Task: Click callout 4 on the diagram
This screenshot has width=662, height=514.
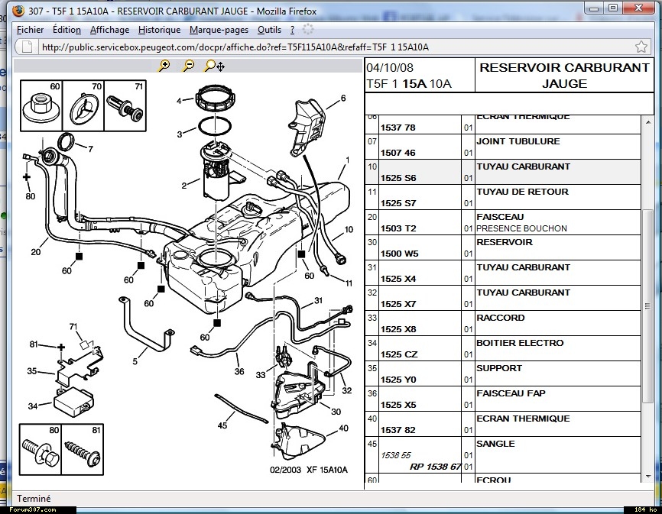Action: 179,101
